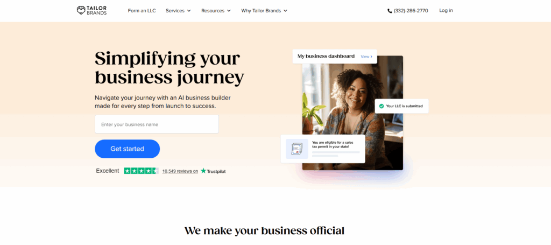Screen dimensions: 551x245
Task: Focus the Enter your business name field
Action: (157, 124)
